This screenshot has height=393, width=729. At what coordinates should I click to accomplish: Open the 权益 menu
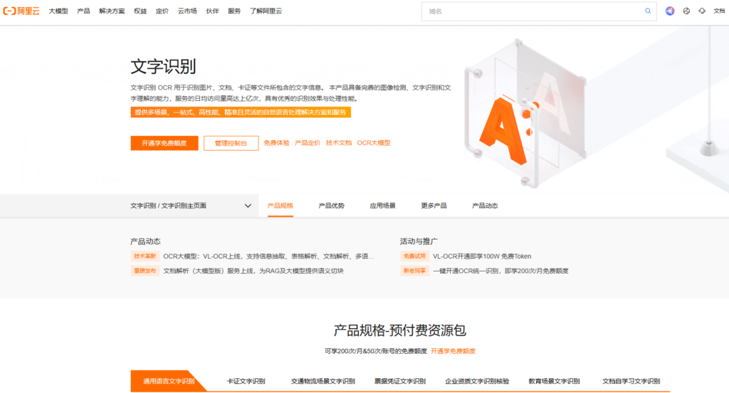140,11
